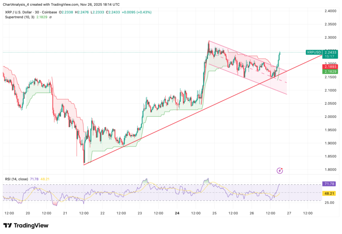Click the purple lightning bolt icon
Screen dimensions: 342x234
pos(280,171)
